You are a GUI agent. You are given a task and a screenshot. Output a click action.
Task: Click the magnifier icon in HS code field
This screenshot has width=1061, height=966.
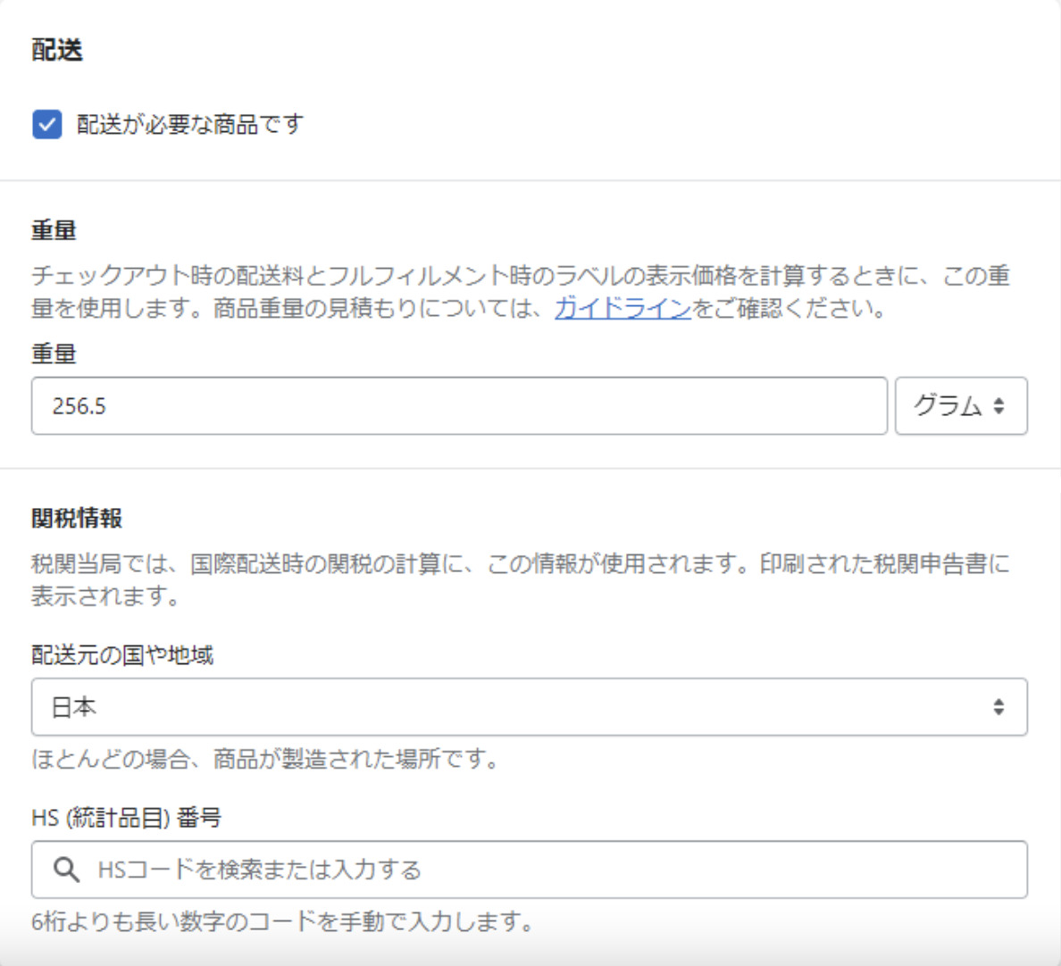coord(66,870)
